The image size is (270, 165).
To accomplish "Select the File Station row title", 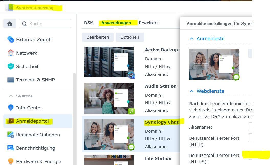I will [158, 158].
